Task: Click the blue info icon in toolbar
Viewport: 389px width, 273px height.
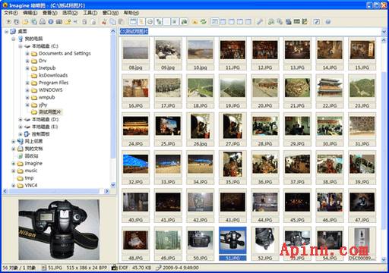Action: (51, 22)
